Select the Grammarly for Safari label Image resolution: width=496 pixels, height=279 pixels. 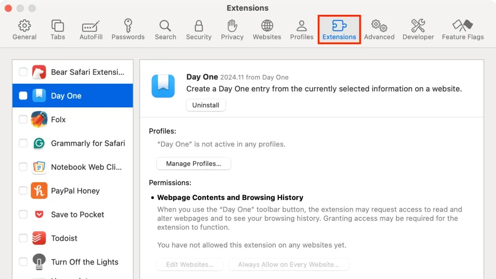click(x=88, y=143)
